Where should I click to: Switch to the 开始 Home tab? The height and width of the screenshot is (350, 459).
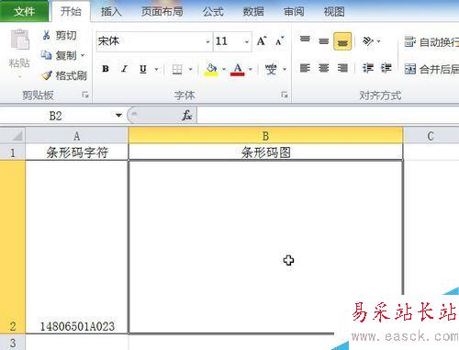click(71, 12)
